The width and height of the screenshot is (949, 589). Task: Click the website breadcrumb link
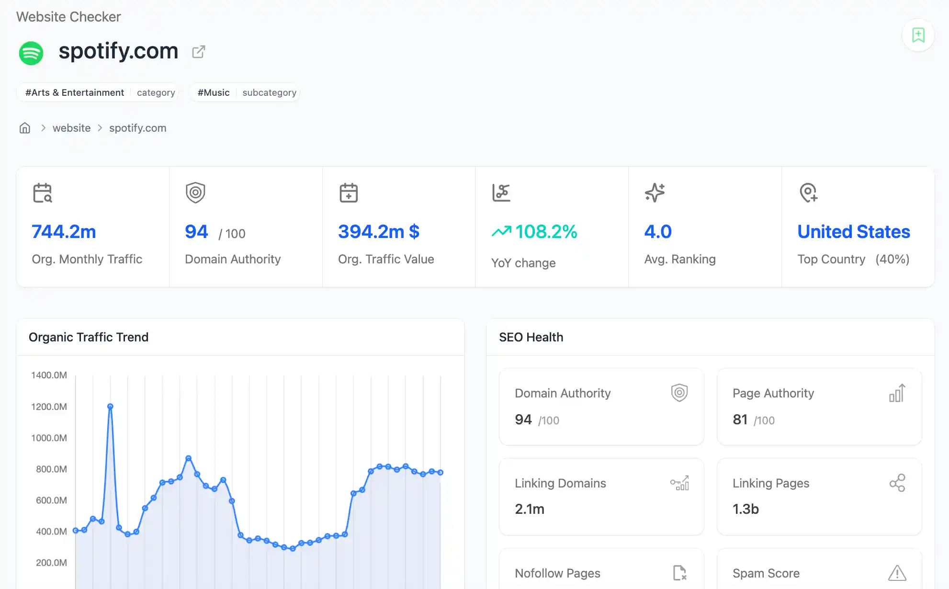[x=71, y=128]
